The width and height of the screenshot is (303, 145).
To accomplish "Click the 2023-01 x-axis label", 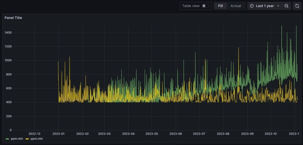I will [x=59, y=134].
